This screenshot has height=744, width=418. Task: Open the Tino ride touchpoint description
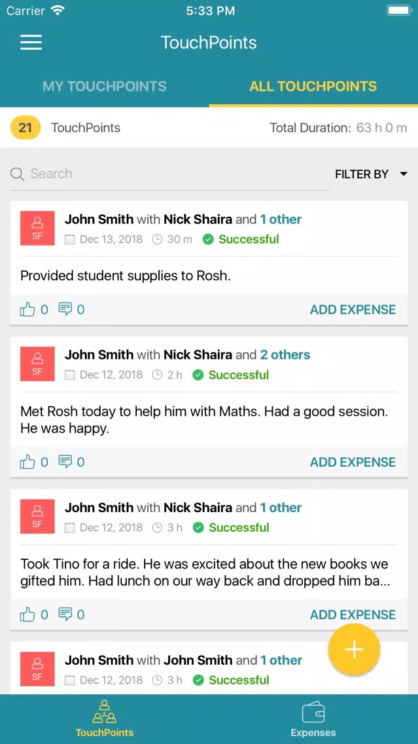pos(205,572)
